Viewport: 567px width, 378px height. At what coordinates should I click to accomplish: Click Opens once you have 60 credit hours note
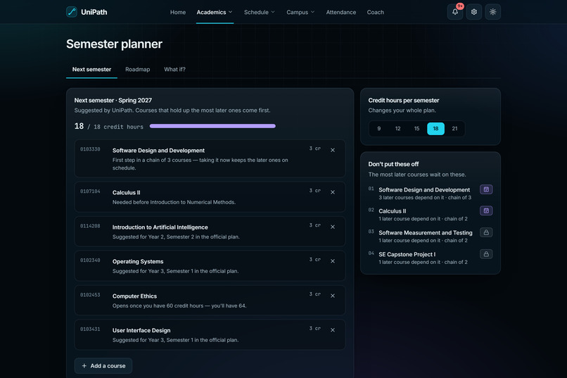click(179, 306)
